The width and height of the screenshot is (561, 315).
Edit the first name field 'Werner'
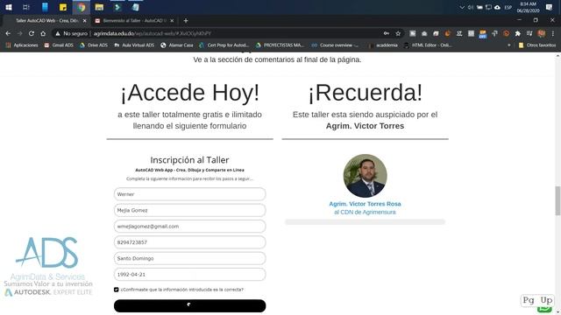[189, 194]
